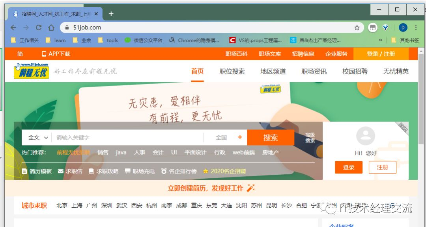The width and height of the screenshot is (426, 227).
Task: Open the 校园招聘 navigation tab
Action: [x=355, y=71]
